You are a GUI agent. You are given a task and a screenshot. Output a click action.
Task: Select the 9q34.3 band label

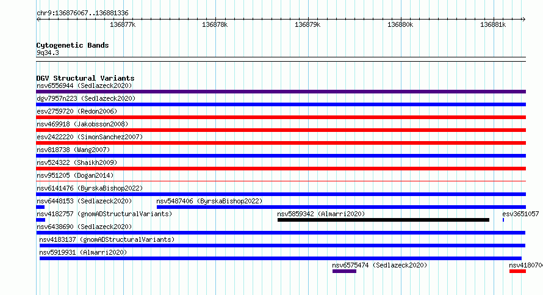tap(48, 53)
